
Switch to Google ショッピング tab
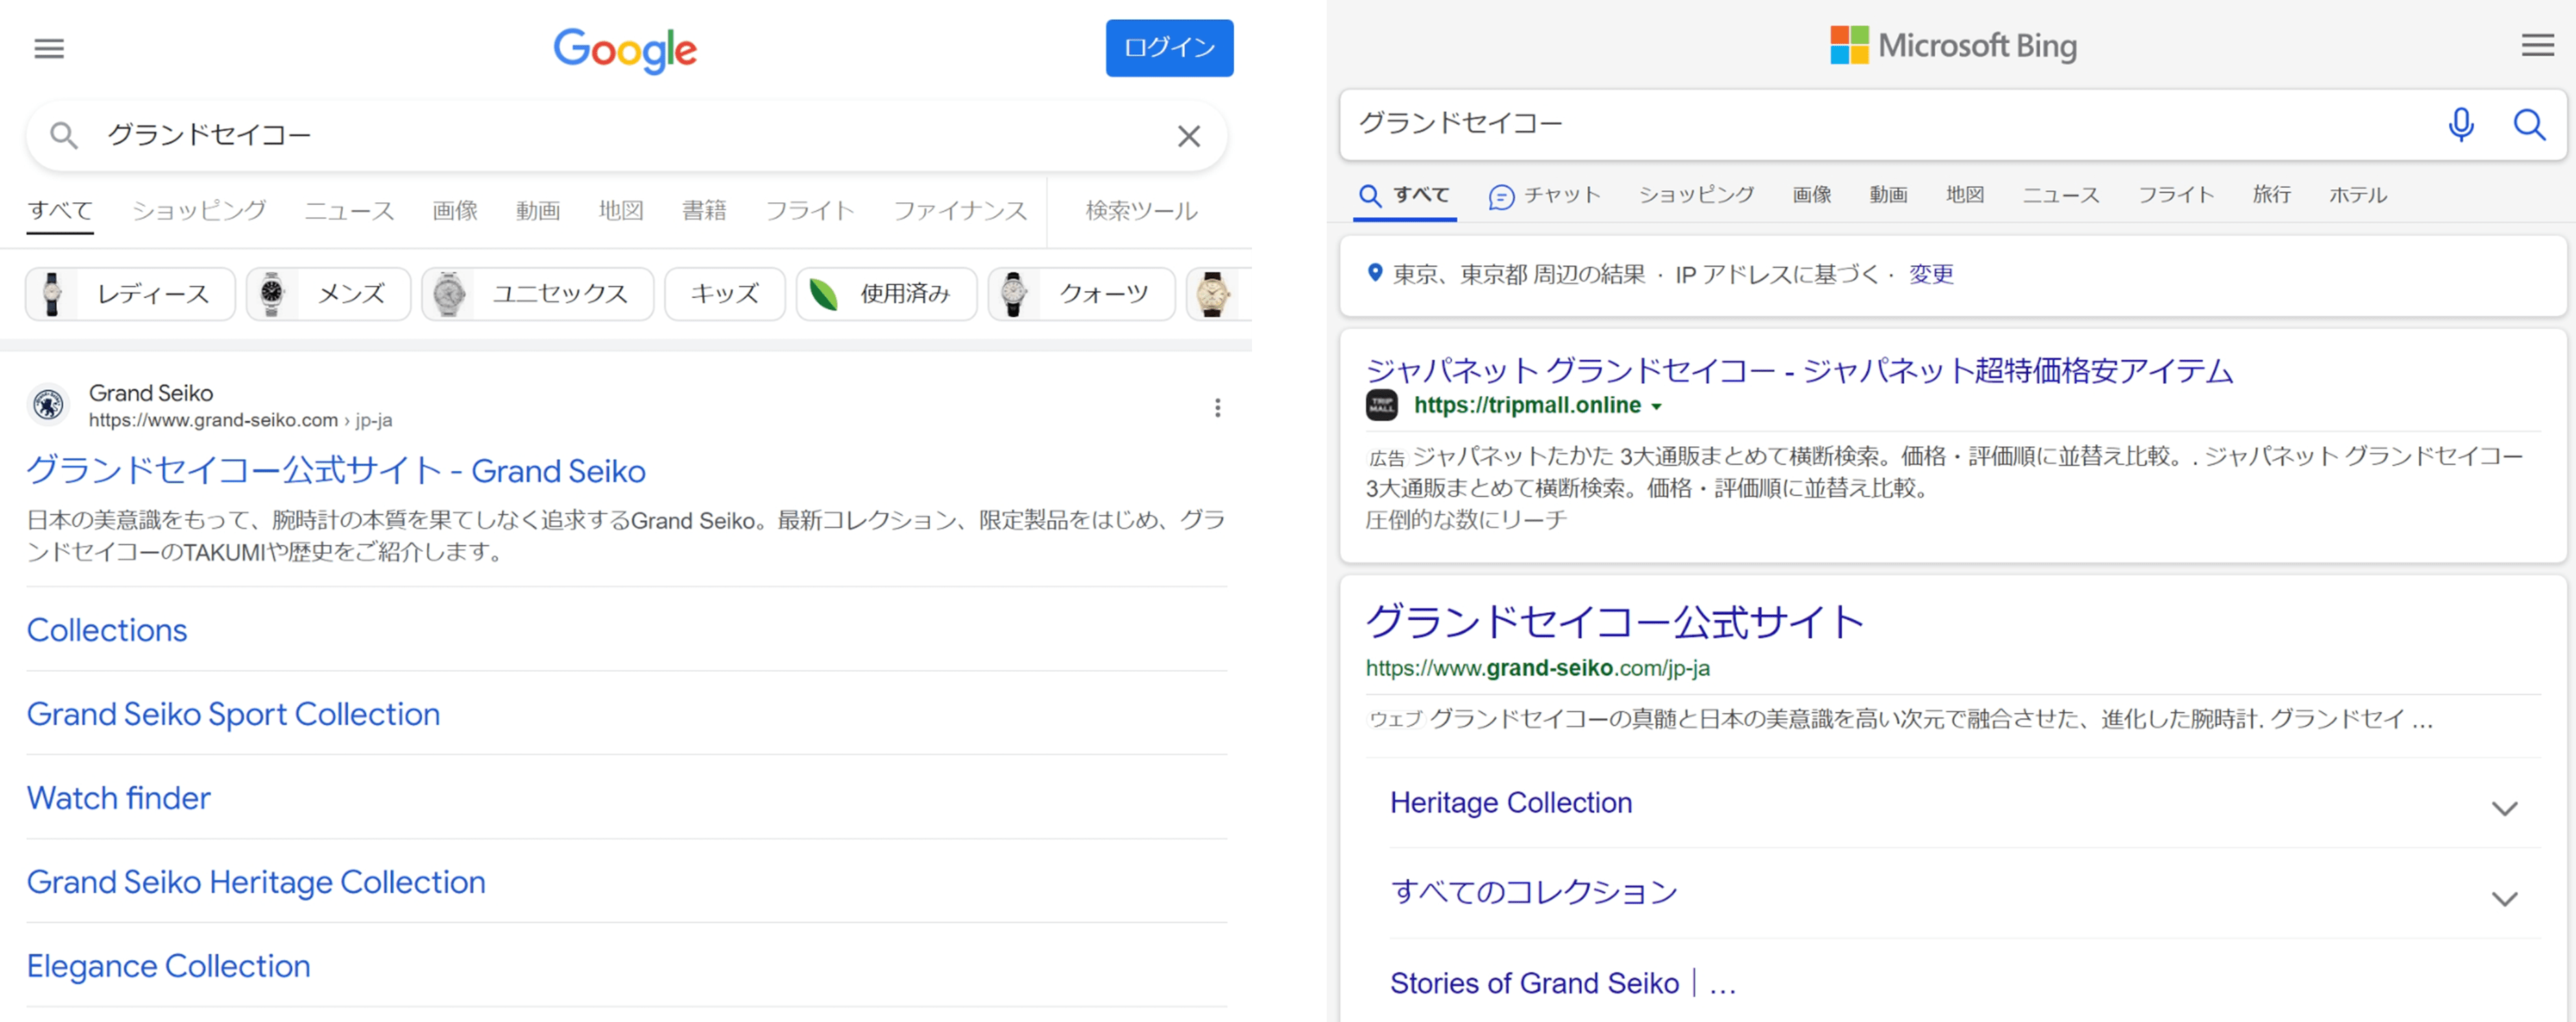pos(199,210)
